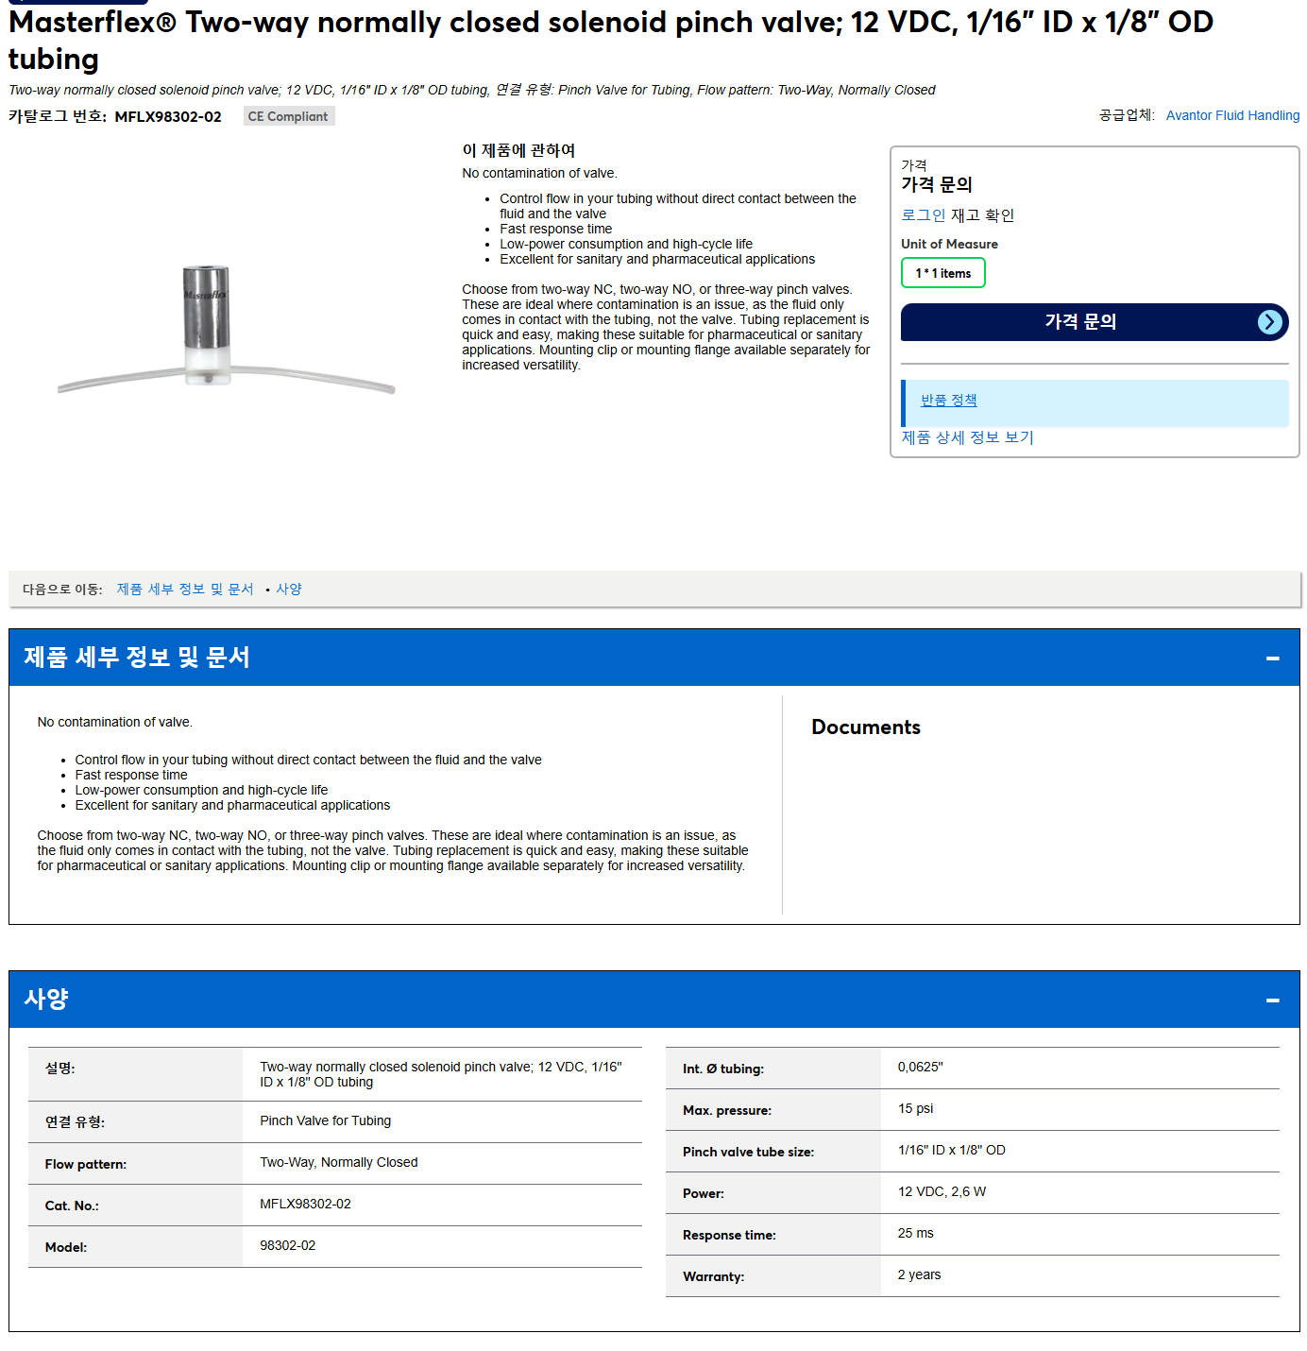Click the 제품 세부 정보 및 문서 header bar
The height and width of the screenshot is (1351, 1307).
click(x=653, y=658)
